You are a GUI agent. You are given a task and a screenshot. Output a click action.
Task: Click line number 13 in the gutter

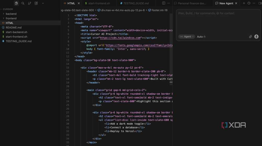pyautogui.click(x=68, y=60)
